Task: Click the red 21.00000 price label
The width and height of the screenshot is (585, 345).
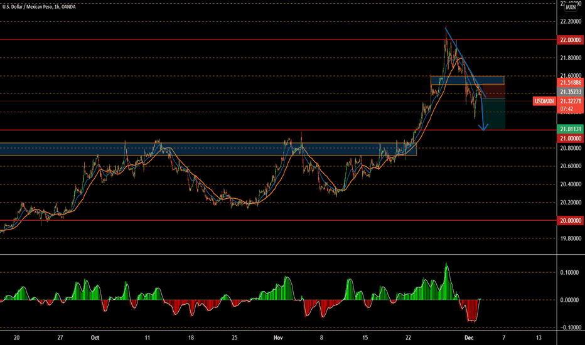Action: tap(571, 139)
